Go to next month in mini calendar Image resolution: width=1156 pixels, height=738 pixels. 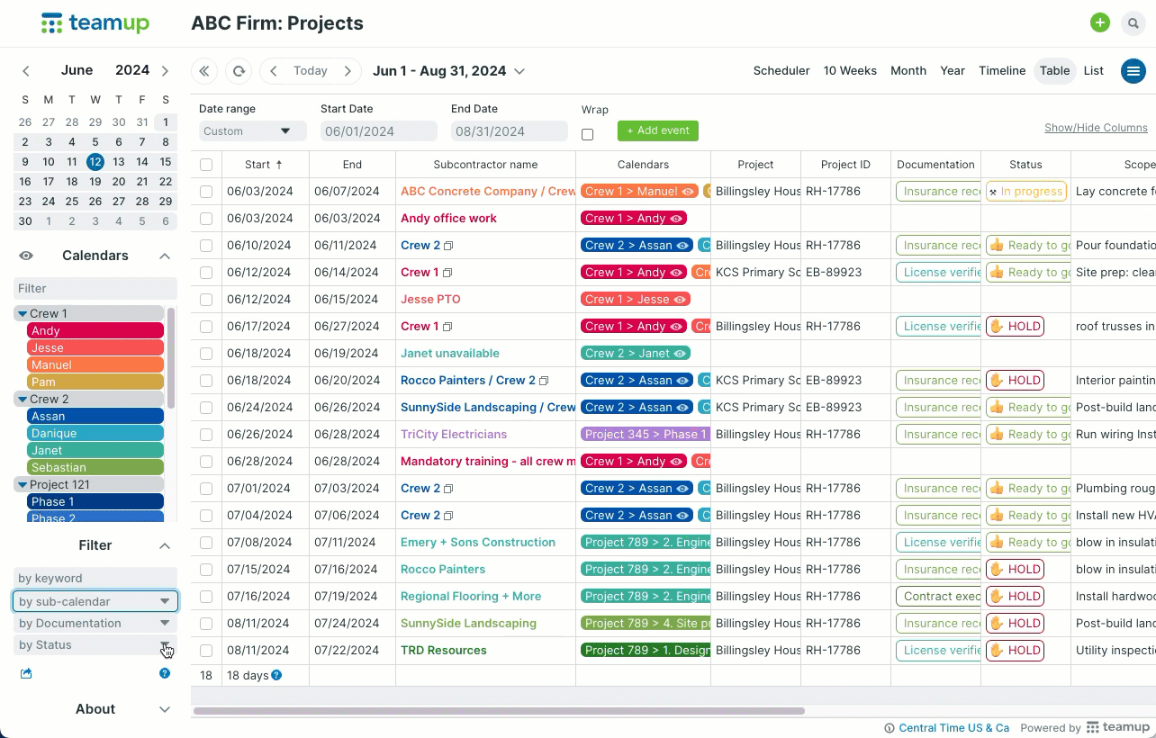click(x=165, y=71)
